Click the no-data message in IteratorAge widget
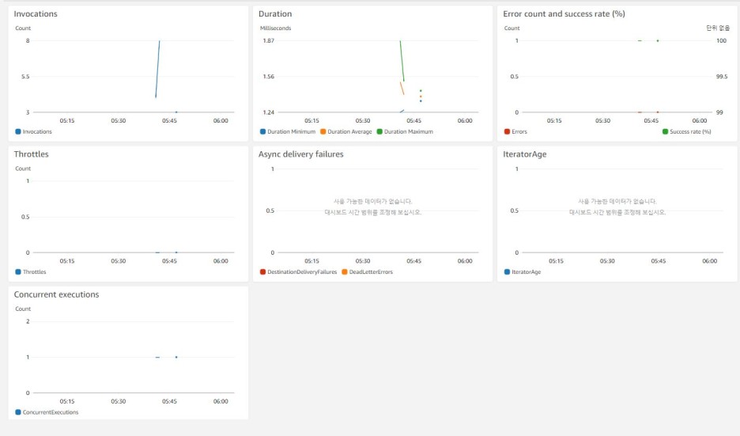The height and width of the screenshot is (436, 740). pos(617,207)
